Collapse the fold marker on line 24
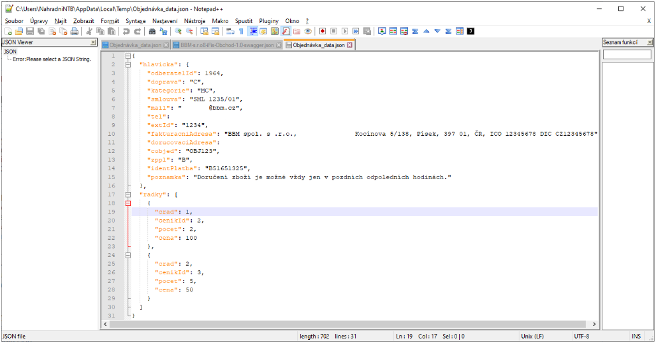Image resolution: width=656 pixels, height=343 pixels. pos(128,255)
